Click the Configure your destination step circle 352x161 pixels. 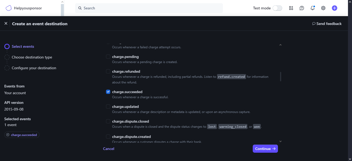tap(7, 68)
